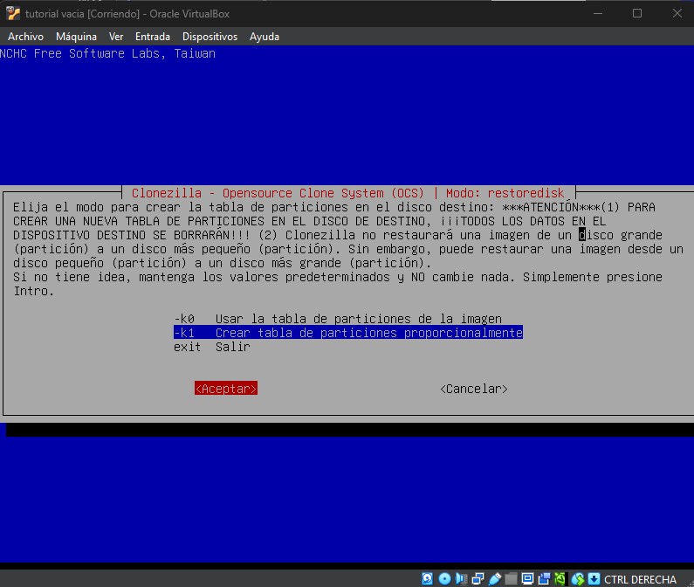This screenshot has height=587, width=694.
Task: Open the Máquina menu
Action: pos(76,37)
